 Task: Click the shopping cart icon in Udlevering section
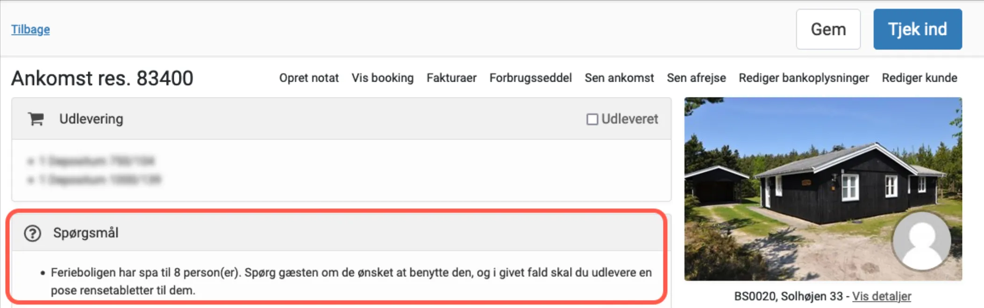pyautogui.click(x=35, y=119)
